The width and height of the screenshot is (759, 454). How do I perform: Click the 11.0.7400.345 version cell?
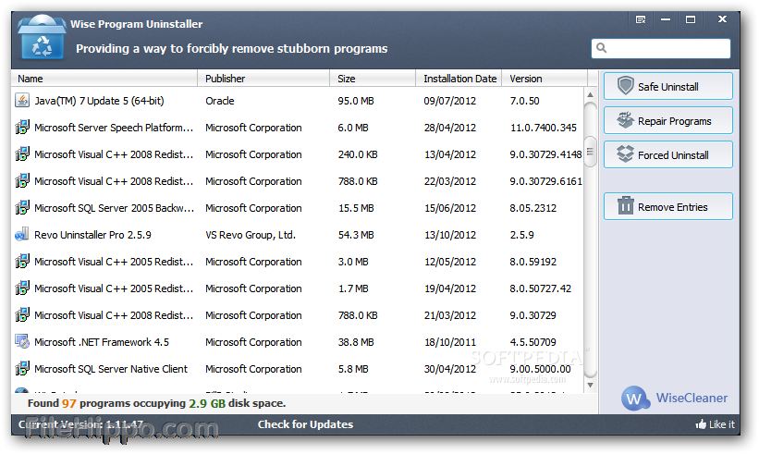click(x=543, y=128)
